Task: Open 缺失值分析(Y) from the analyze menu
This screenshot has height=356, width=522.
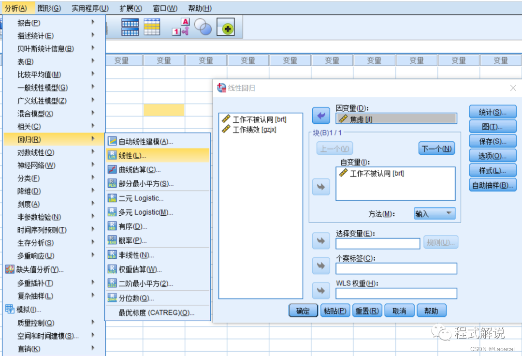Action: (54, 269)
